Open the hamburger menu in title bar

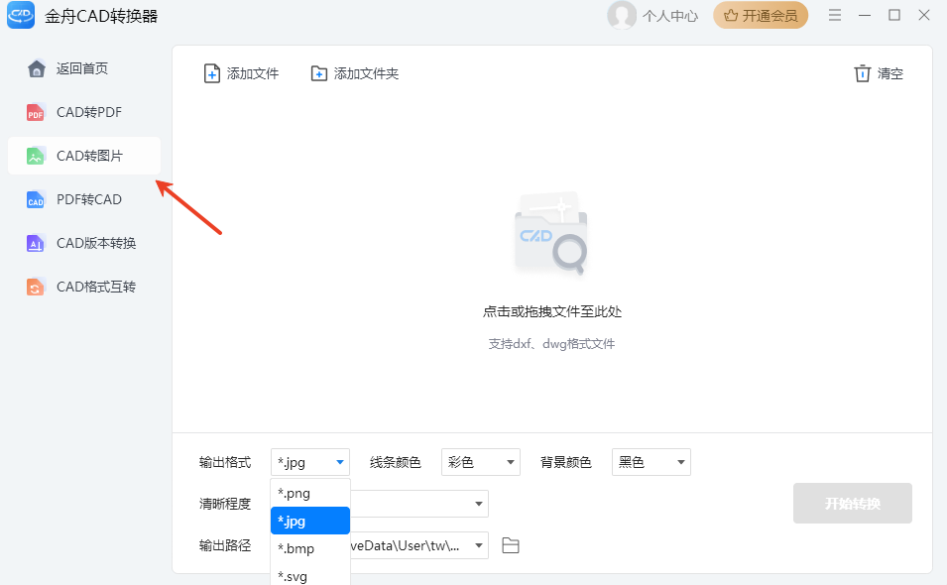coord(835,15)
